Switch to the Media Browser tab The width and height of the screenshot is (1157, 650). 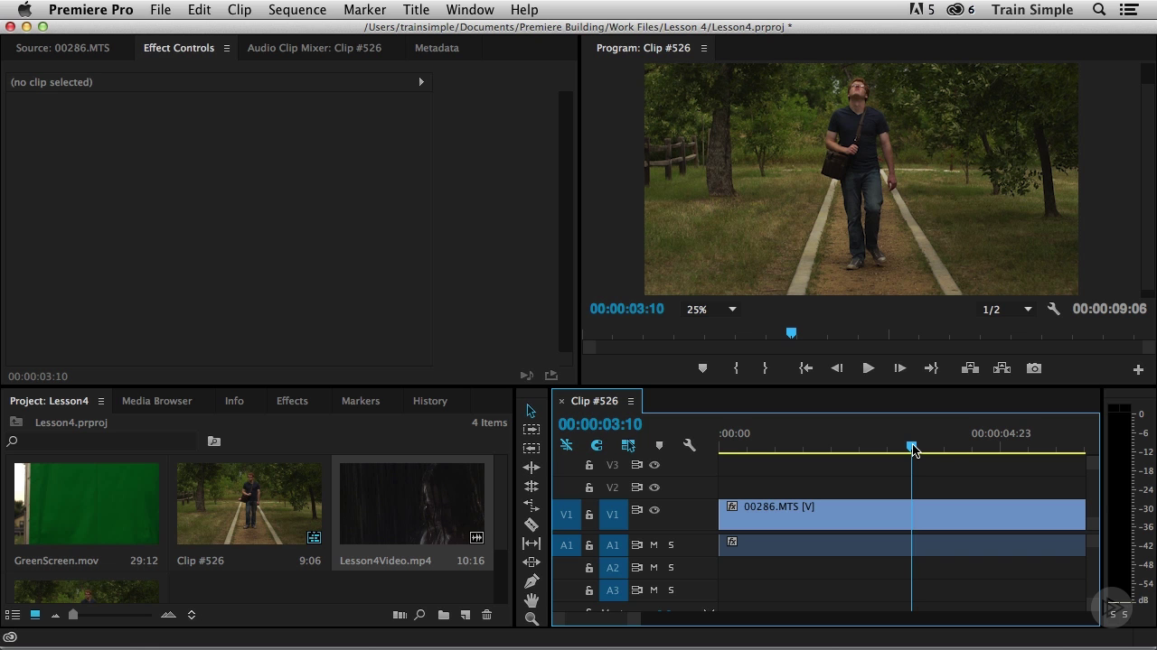coord(156,401)
